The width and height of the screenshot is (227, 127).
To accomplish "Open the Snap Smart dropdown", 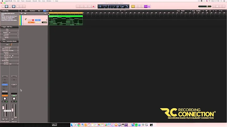I will tap(186, 11).
